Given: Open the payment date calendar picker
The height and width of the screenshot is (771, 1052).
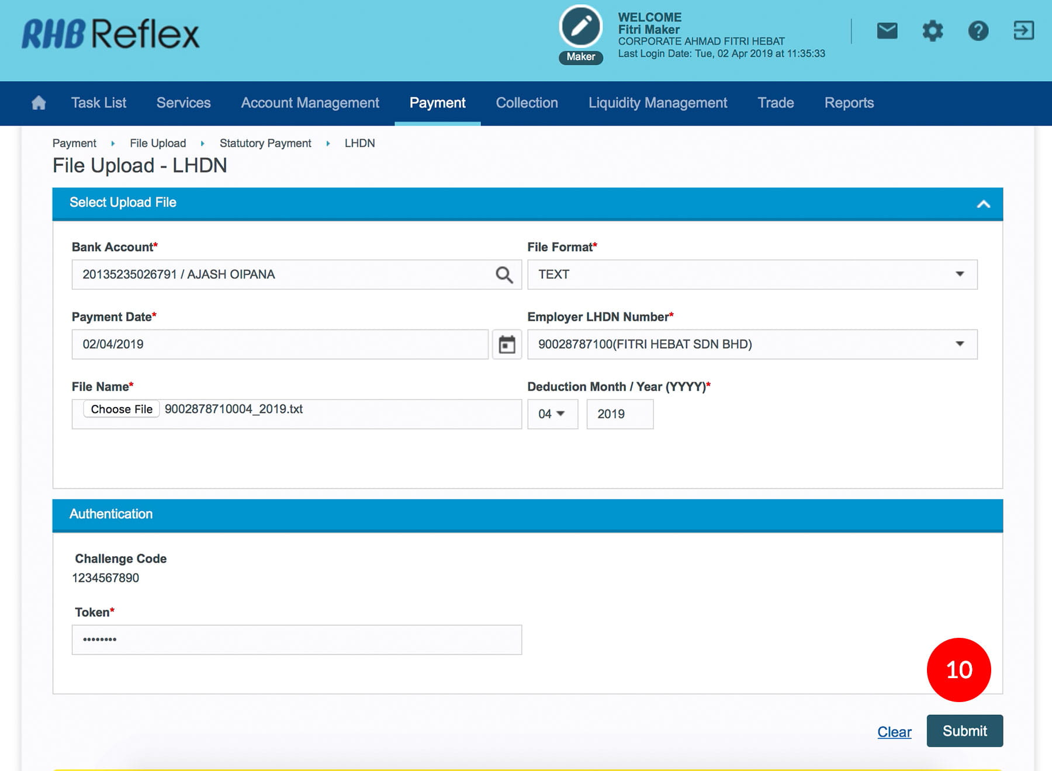Looking at the screenshot, I should [507, 345].
